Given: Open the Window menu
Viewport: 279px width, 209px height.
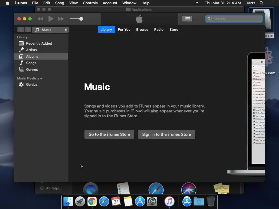Looking at the screenshot, I should click(x=129, y=3).
